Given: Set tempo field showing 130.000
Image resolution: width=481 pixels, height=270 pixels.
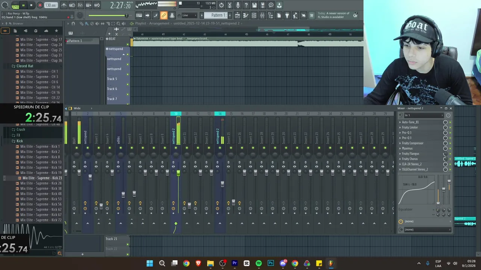Looking at the screenshot, I should [51, 5].
